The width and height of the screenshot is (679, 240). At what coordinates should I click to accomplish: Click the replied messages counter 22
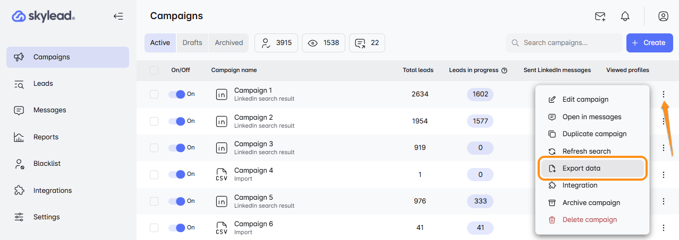(x=367, y=43)
